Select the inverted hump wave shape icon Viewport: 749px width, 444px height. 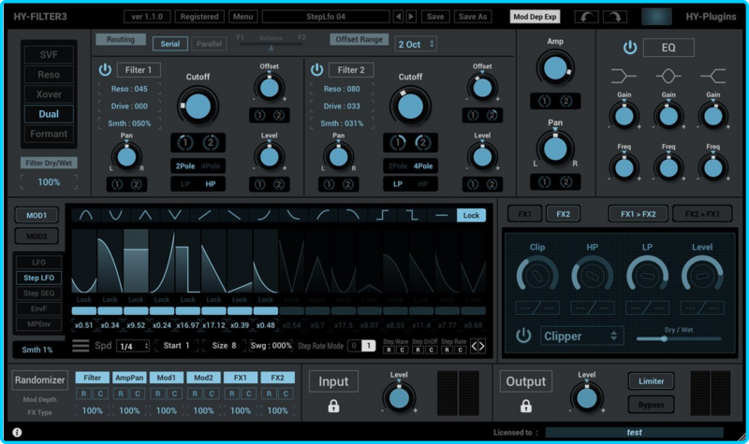pos(115,215)
